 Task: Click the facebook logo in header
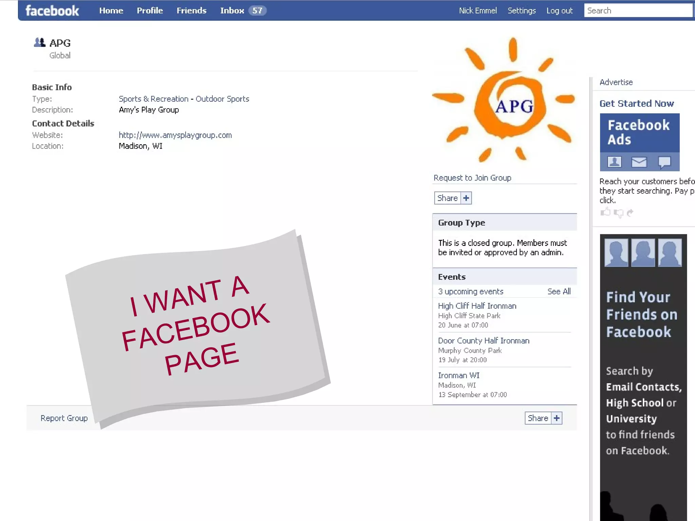point(52,11)
